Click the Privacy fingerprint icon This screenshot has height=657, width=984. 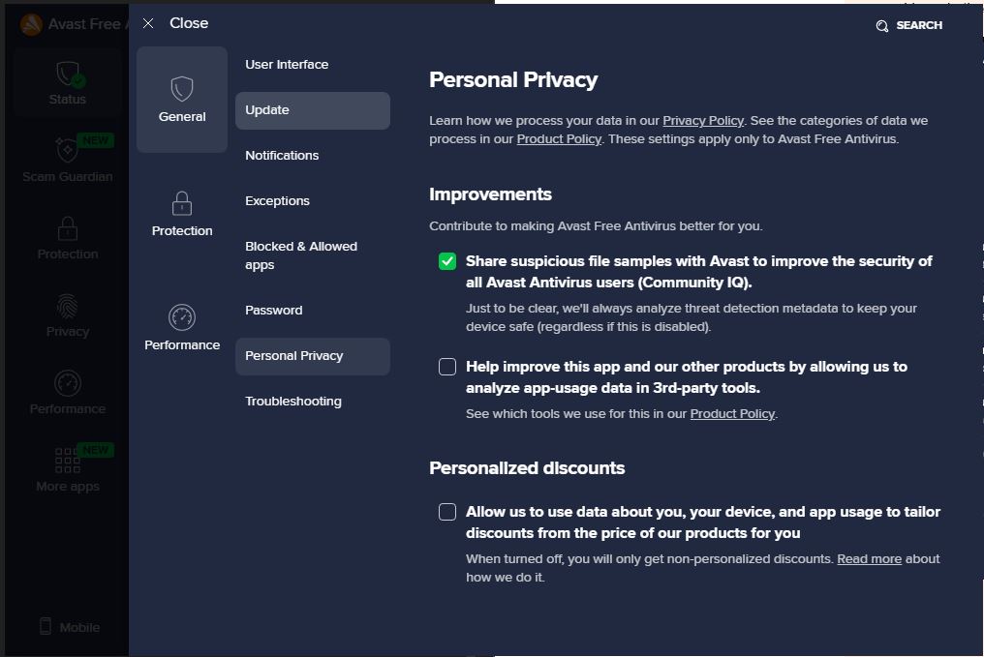(68, 306)
